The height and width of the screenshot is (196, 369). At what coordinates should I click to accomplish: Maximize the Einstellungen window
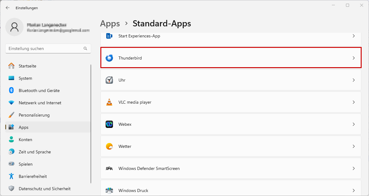(348, 5)
